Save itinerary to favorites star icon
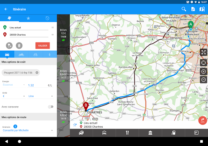208x146 pixels. coord(75,125)
